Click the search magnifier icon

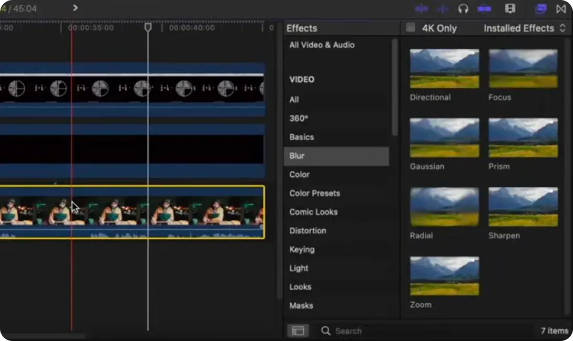pyautogui.click(x=325, y=331)
